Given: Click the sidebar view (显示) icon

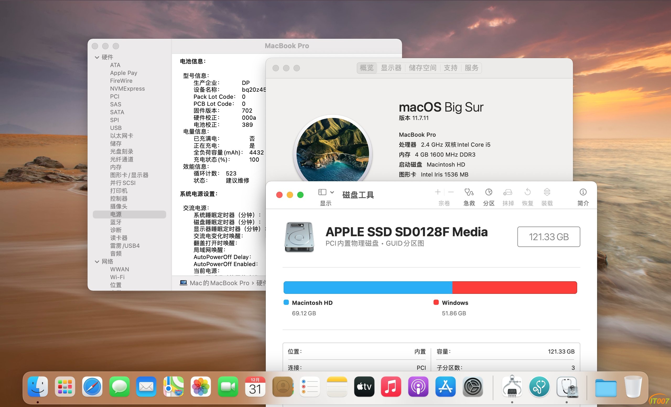Looking at the screenshot, I should (322, 192).
